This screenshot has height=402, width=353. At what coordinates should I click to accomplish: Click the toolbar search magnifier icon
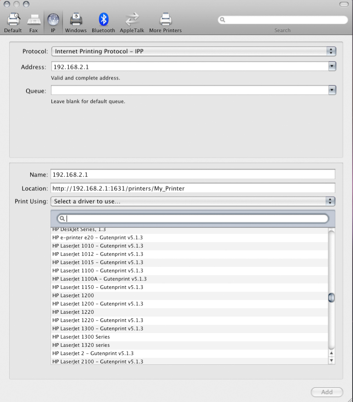point(222,20)
